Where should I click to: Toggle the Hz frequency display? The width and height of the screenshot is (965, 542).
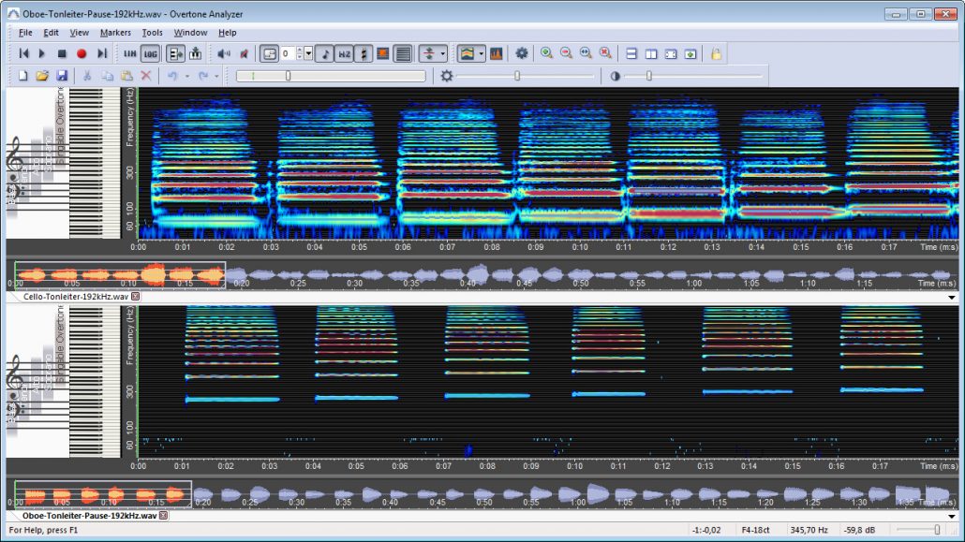pos(344,53)
